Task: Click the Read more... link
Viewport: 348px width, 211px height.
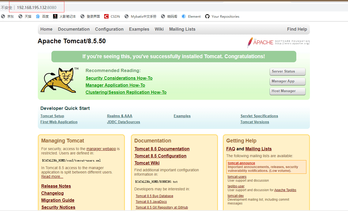Action: tap(52, 177)
